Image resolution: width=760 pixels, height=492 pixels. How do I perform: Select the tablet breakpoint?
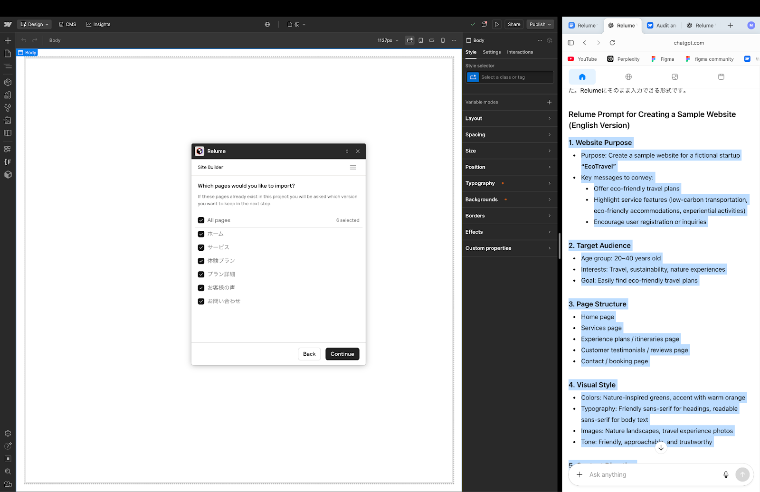(421, 40)
